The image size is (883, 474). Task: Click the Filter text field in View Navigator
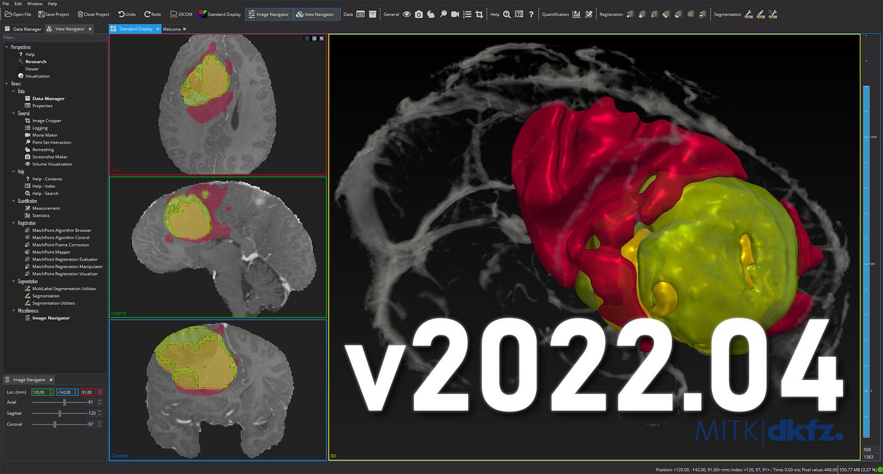(x=54, y=38)
